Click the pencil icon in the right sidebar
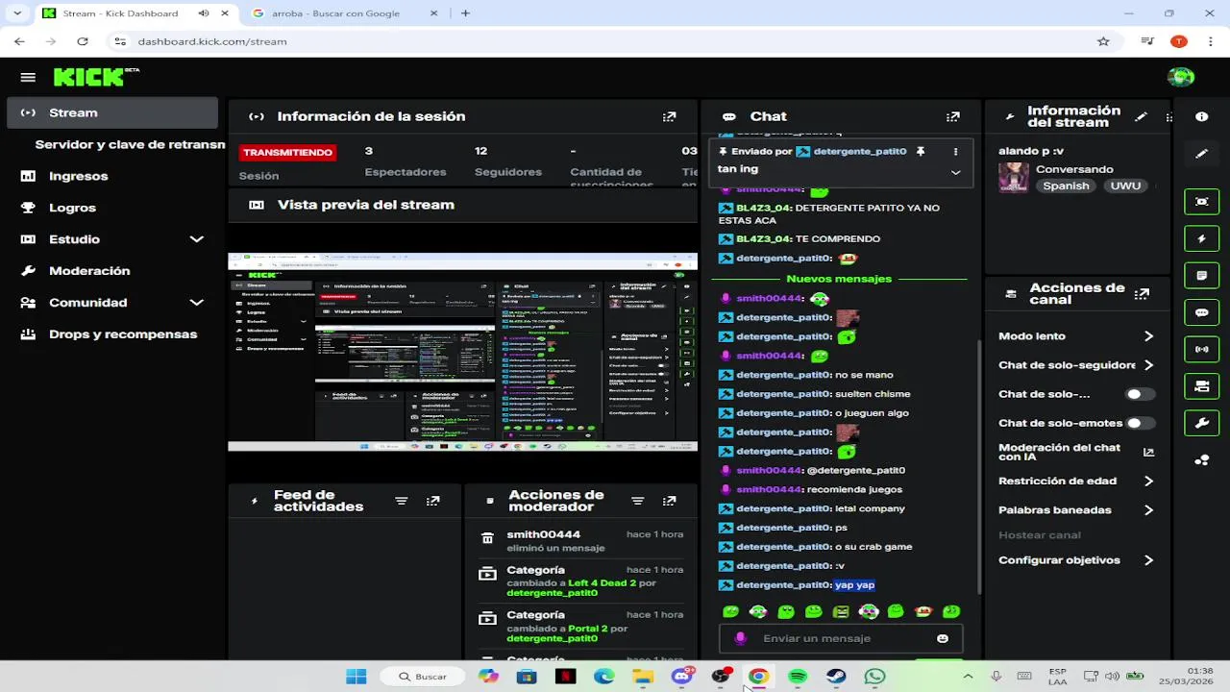The image size is (1230, 692). click(1201, 154)
